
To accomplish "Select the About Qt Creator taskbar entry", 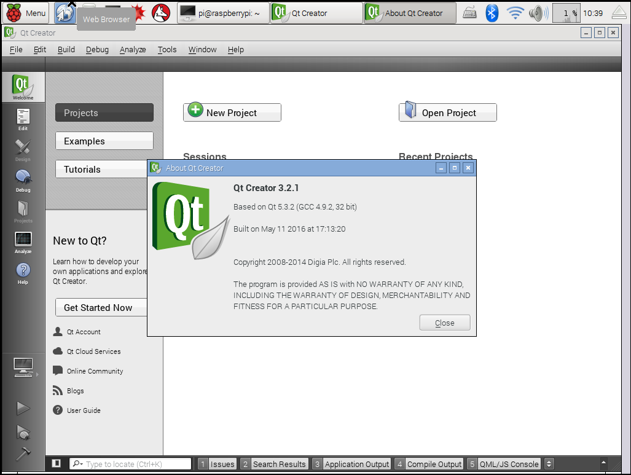I will [410, 13].
